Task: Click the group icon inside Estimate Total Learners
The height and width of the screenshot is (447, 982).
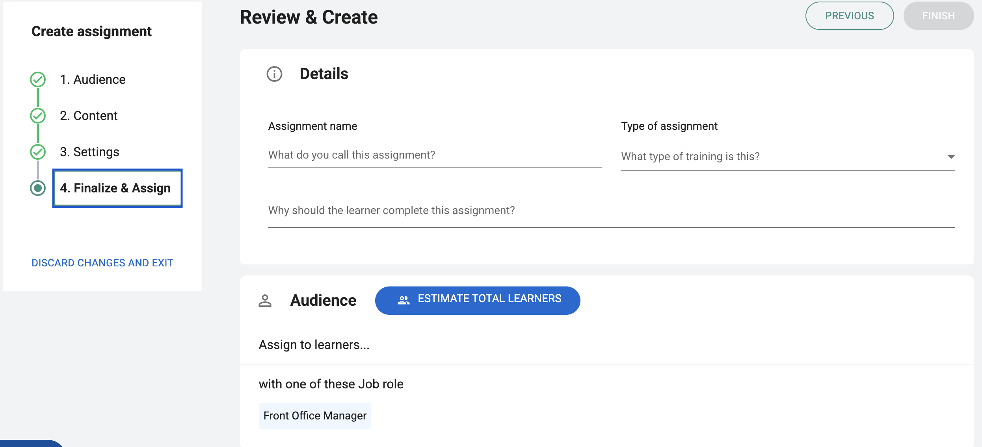Action: (404, 300)
